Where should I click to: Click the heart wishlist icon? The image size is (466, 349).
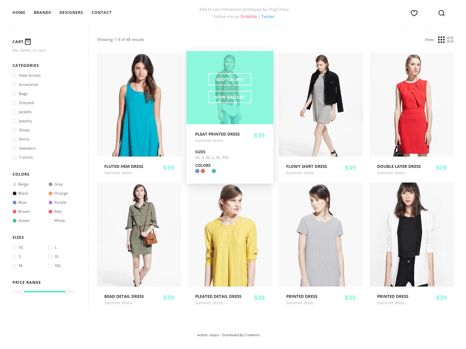click(x=414, y=13)
